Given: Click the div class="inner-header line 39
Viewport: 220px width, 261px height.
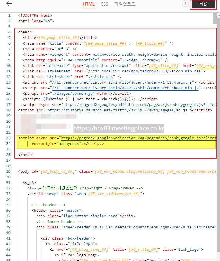Looking at the screenshot, I should click(x=126, y=227).
